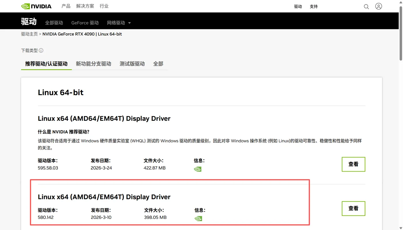Click NVIDIA info badge for driver 595.58.03
The width and height of the screenshot is (403, 230).
coord(198,169)
